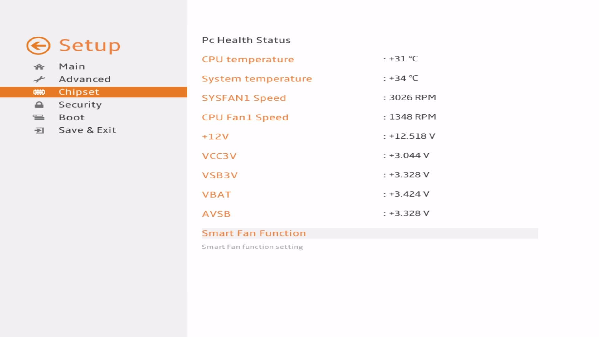Image resolution: width=599 pixels, height=337 pixels.
Task: Click the +12V voltage label
Action: [x=216, y=137]
